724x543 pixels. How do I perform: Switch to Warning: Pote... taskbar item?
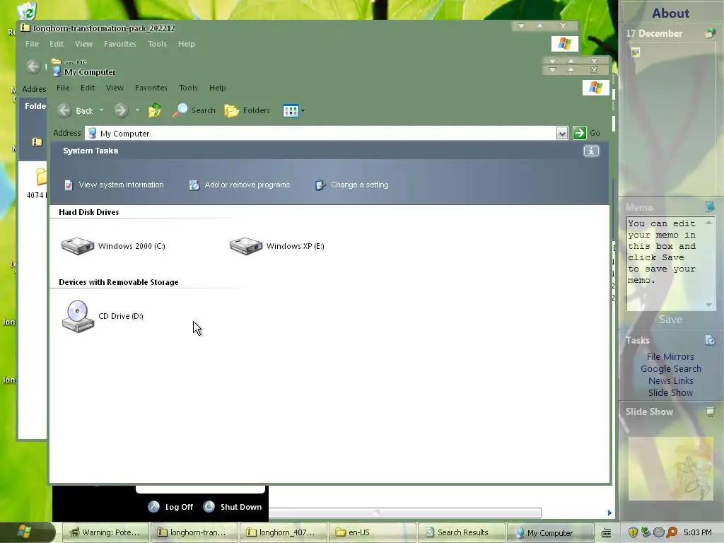pos(106,532)
